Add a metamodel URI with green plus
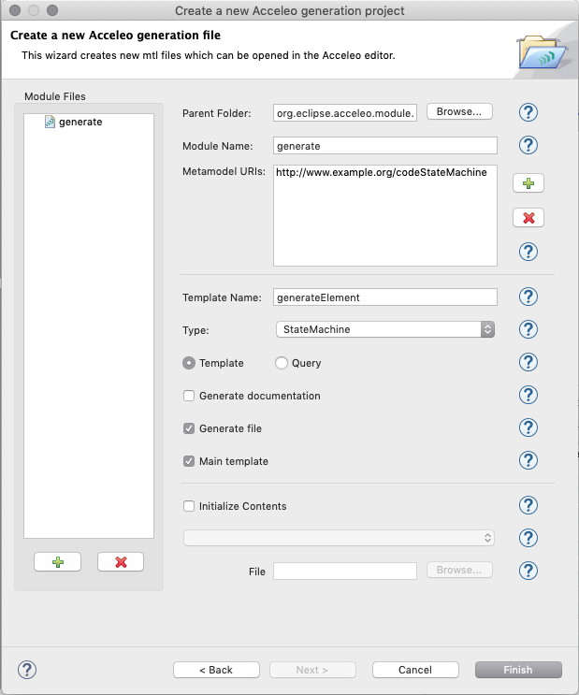The height and width of the screenshot is (695, 579). 528,184
